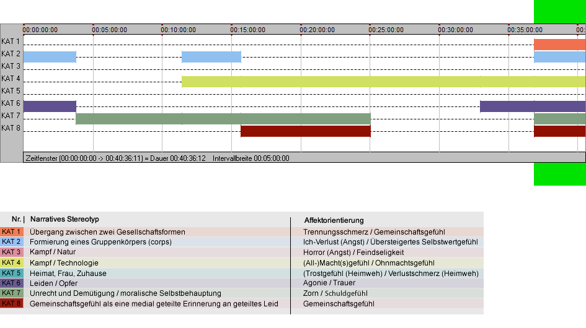The image size is (586, 328).
Task: Click the teal KAT 5 legend swatch
Action: (x=12, y=273)
